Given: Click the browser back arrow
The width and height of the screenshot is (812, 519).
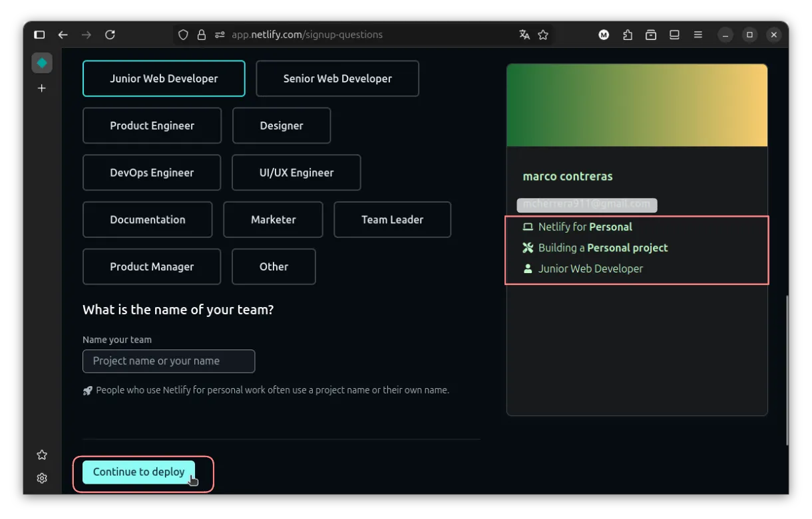Looking at the screenshot, I should 63,35.
